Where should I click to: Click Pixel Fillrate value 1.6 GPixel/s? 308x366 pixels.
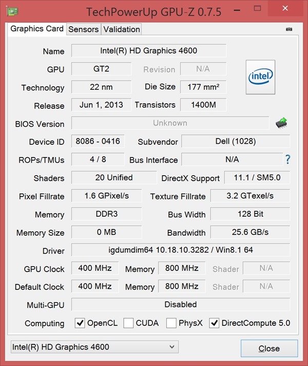[x=106, y=196]
